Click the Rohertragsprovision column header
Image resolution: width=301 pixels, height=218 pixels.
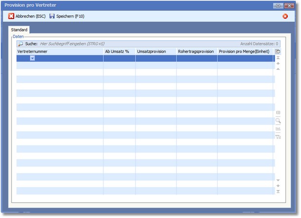[197, 51]
